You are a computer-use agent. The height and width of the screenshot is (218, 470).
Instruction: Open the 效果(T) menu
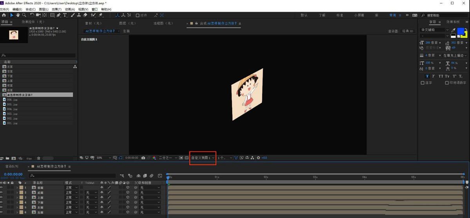point(56,9)
